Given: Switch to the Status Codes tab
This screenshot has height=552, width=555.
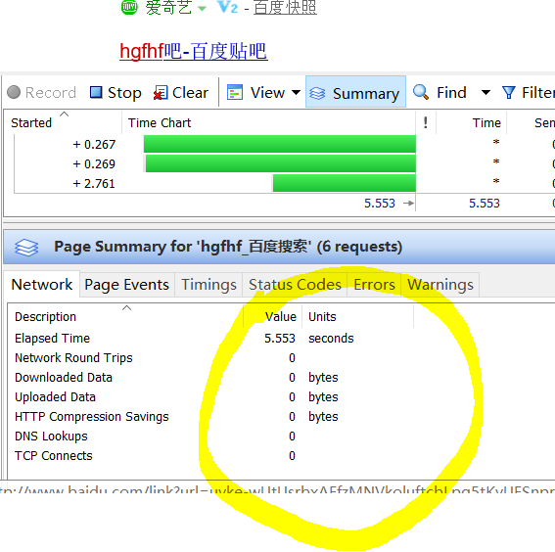Looking at the screenshot, I should (295, 285).
